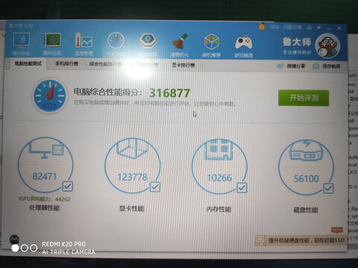This screenshot has width=358, height=268.
Task: Click the 处理器性能 label
Action: tap(45, 208)
